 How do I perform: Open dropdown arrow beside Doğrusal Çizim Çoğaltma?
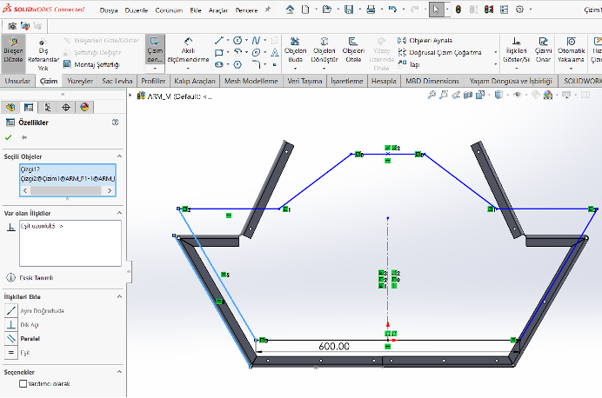(496, 52)
